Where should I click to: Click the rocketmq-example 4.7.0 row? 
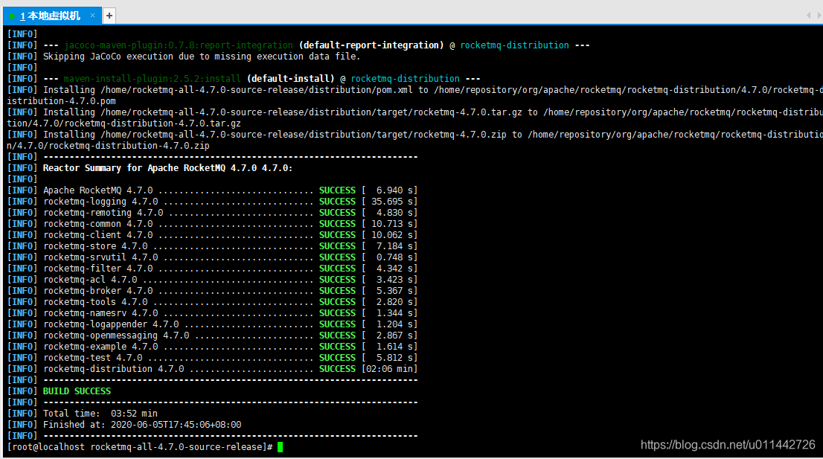(212, 347)
